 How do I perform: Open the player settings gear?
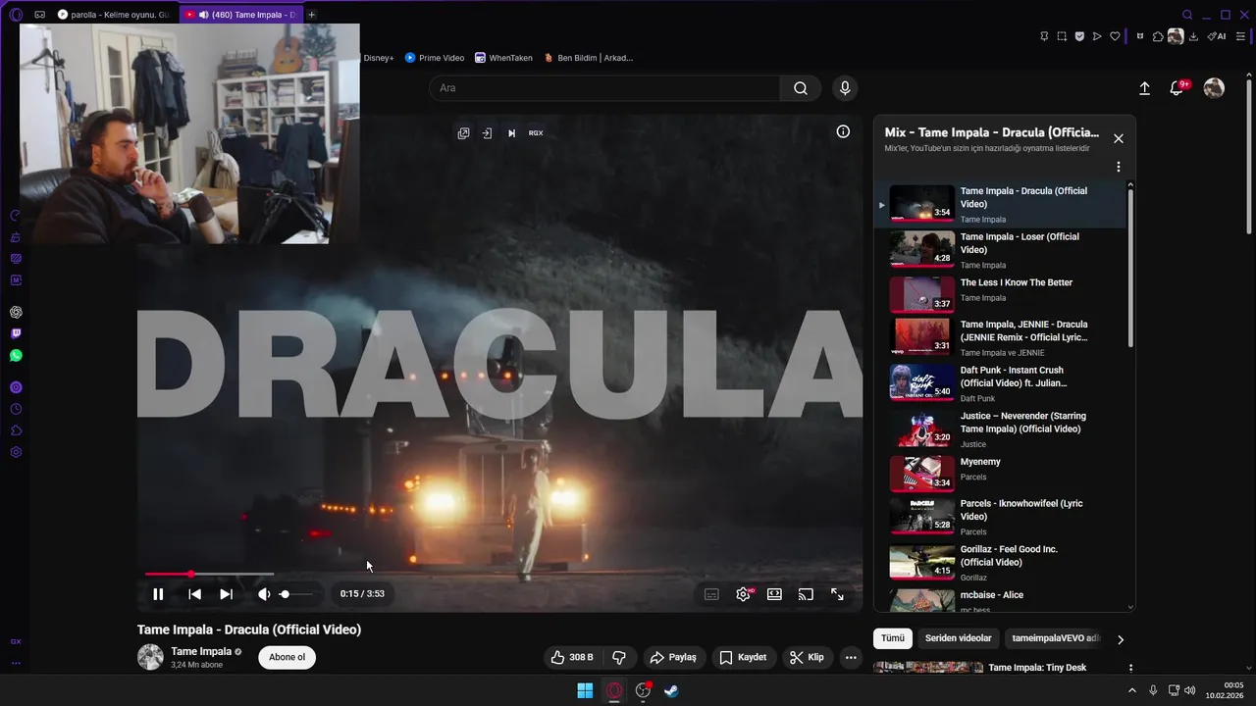coord(743,594)
